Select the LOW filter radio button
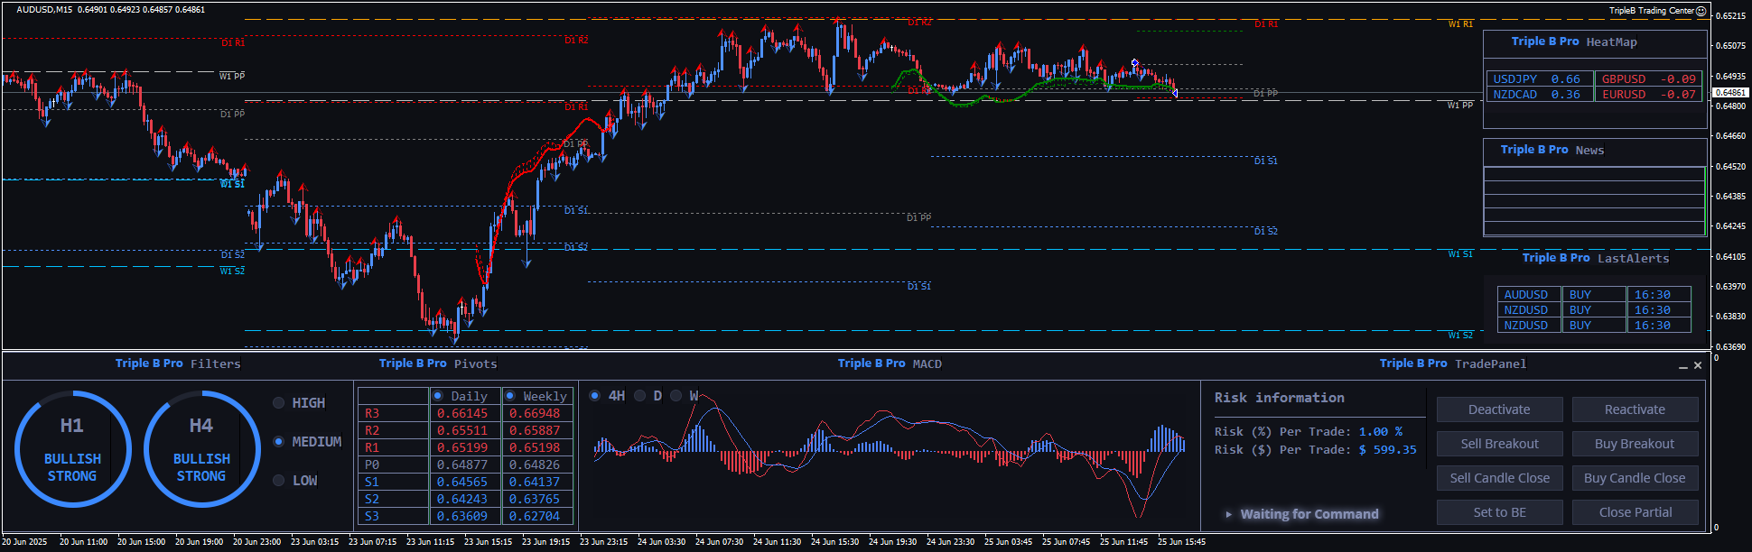Screen dimensions: 1752x552 coord(279,481)
